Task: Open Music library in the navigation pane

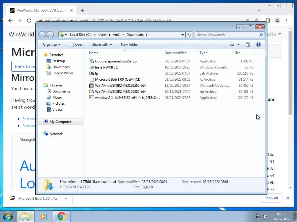Action: click(57, 97)
